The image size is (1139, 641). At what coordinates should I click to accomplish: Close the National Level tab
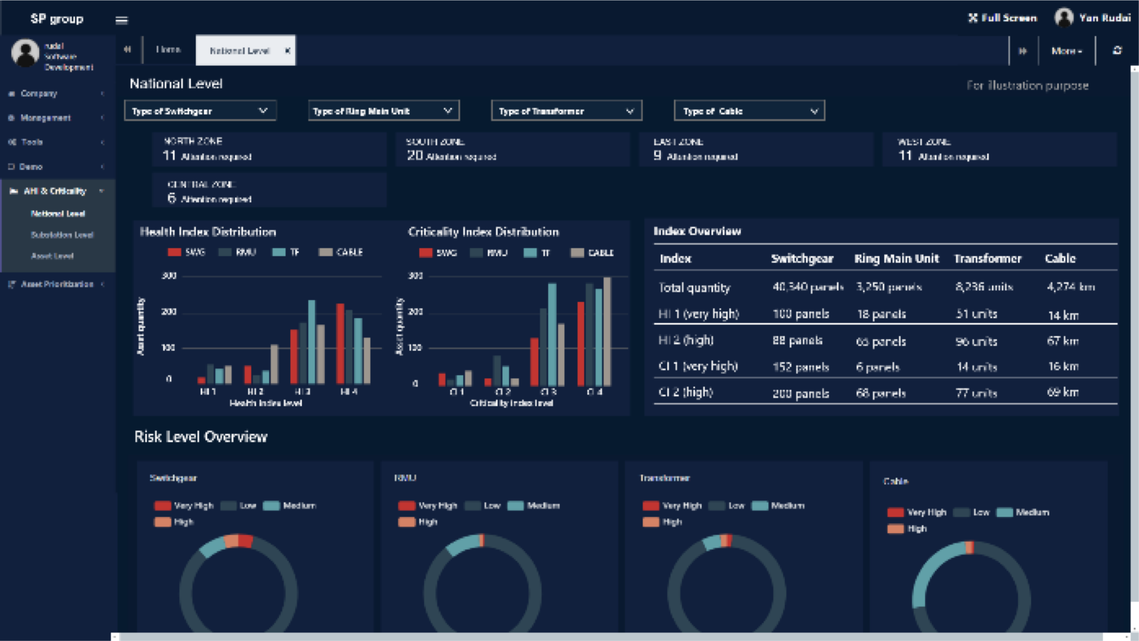(287, 51)
